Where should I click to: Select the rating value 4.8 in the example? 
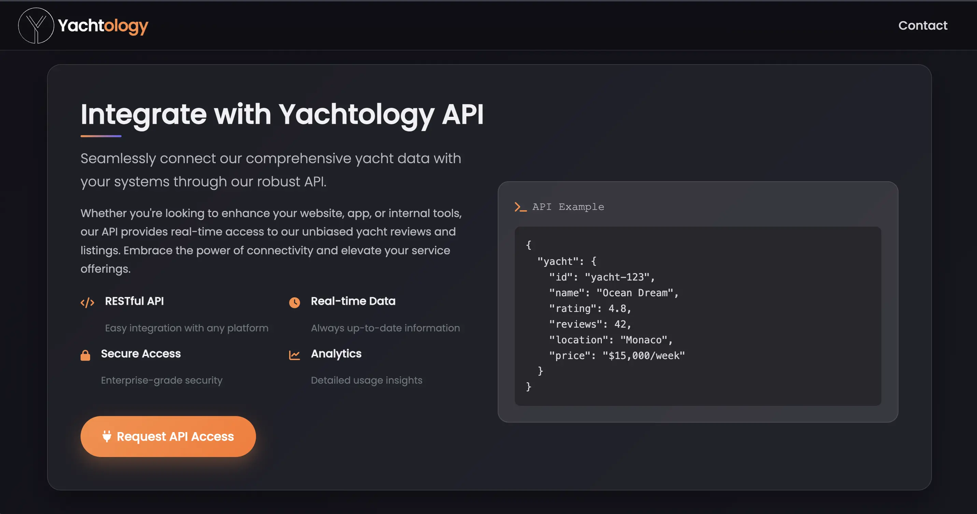[x=619, y=309]
